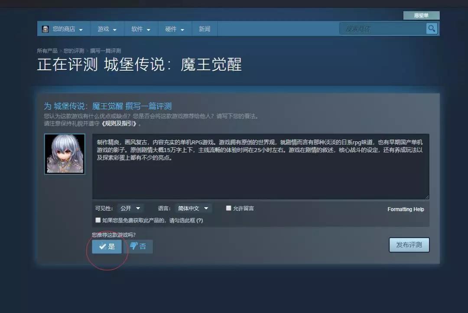468x313 pixels.
Task: Expand the 硬件 menu
Action: [175, 29]
